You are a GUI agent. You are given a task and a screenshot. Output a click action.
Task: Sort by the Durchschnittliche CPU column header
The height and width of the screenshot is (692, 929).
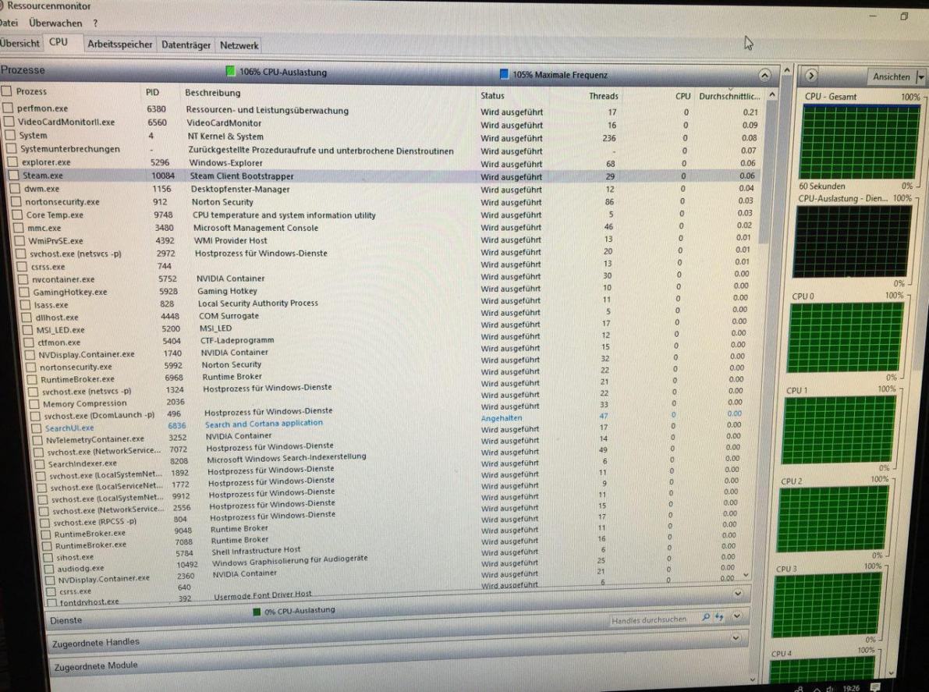(x=729, y=95)
